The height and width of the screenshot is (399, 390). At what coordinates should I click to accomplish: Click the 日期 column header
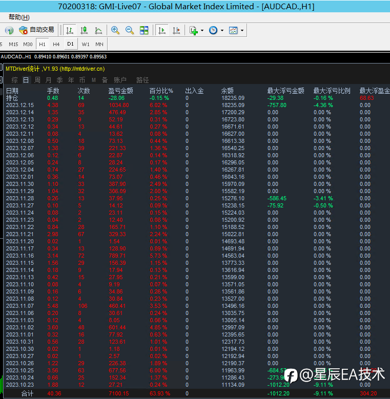(x=12, y=91)
